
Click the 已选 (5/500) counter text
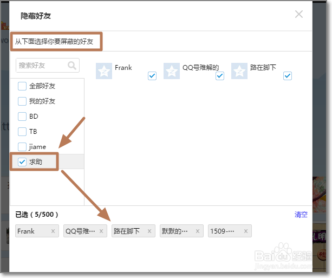tap(37, 215)
